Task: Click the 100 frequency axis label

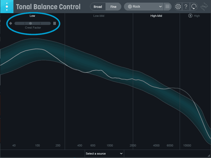Action: (x=37, y=145)
